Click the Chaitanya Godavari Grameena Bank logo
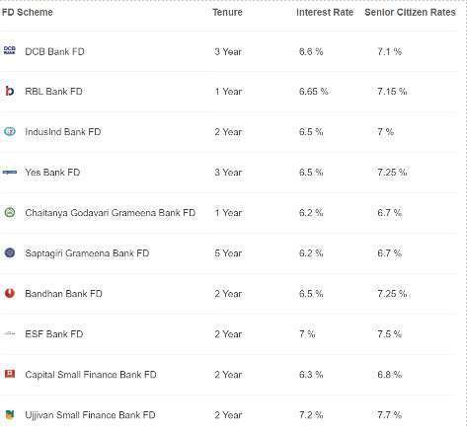The height and width of the screenshot is (428, 467). pos(10,212)
